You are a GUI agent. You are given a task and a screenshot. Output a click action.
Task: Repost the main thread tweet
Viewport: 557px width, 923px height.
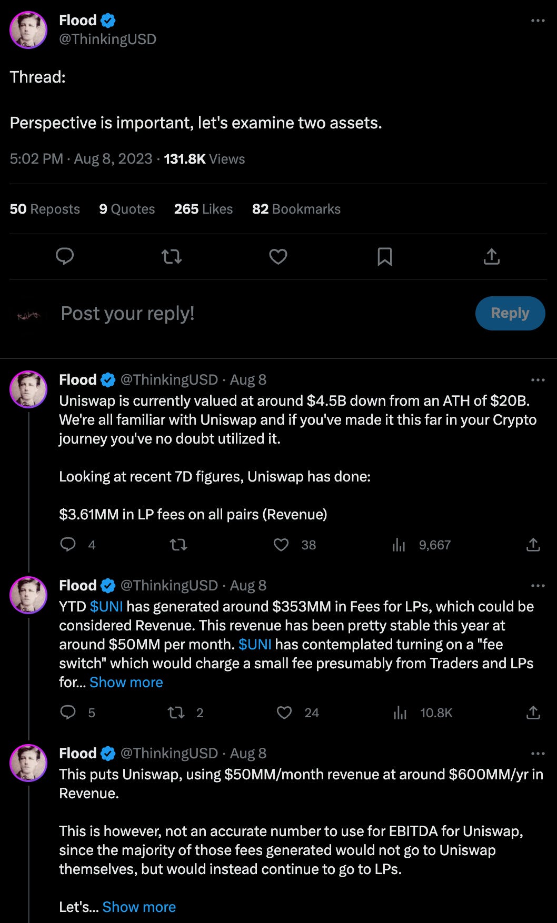(172, 256)
